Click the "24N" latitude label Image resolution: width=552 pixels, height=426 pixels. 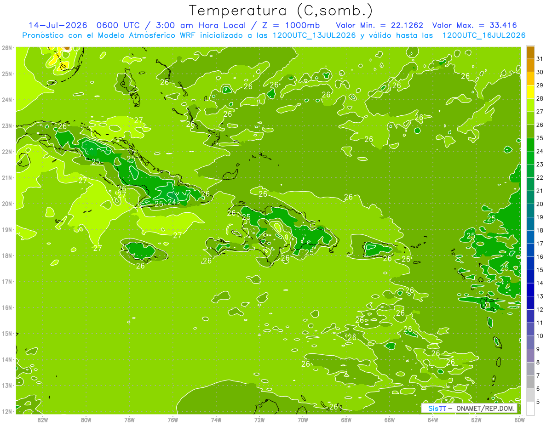coord(7,100)
